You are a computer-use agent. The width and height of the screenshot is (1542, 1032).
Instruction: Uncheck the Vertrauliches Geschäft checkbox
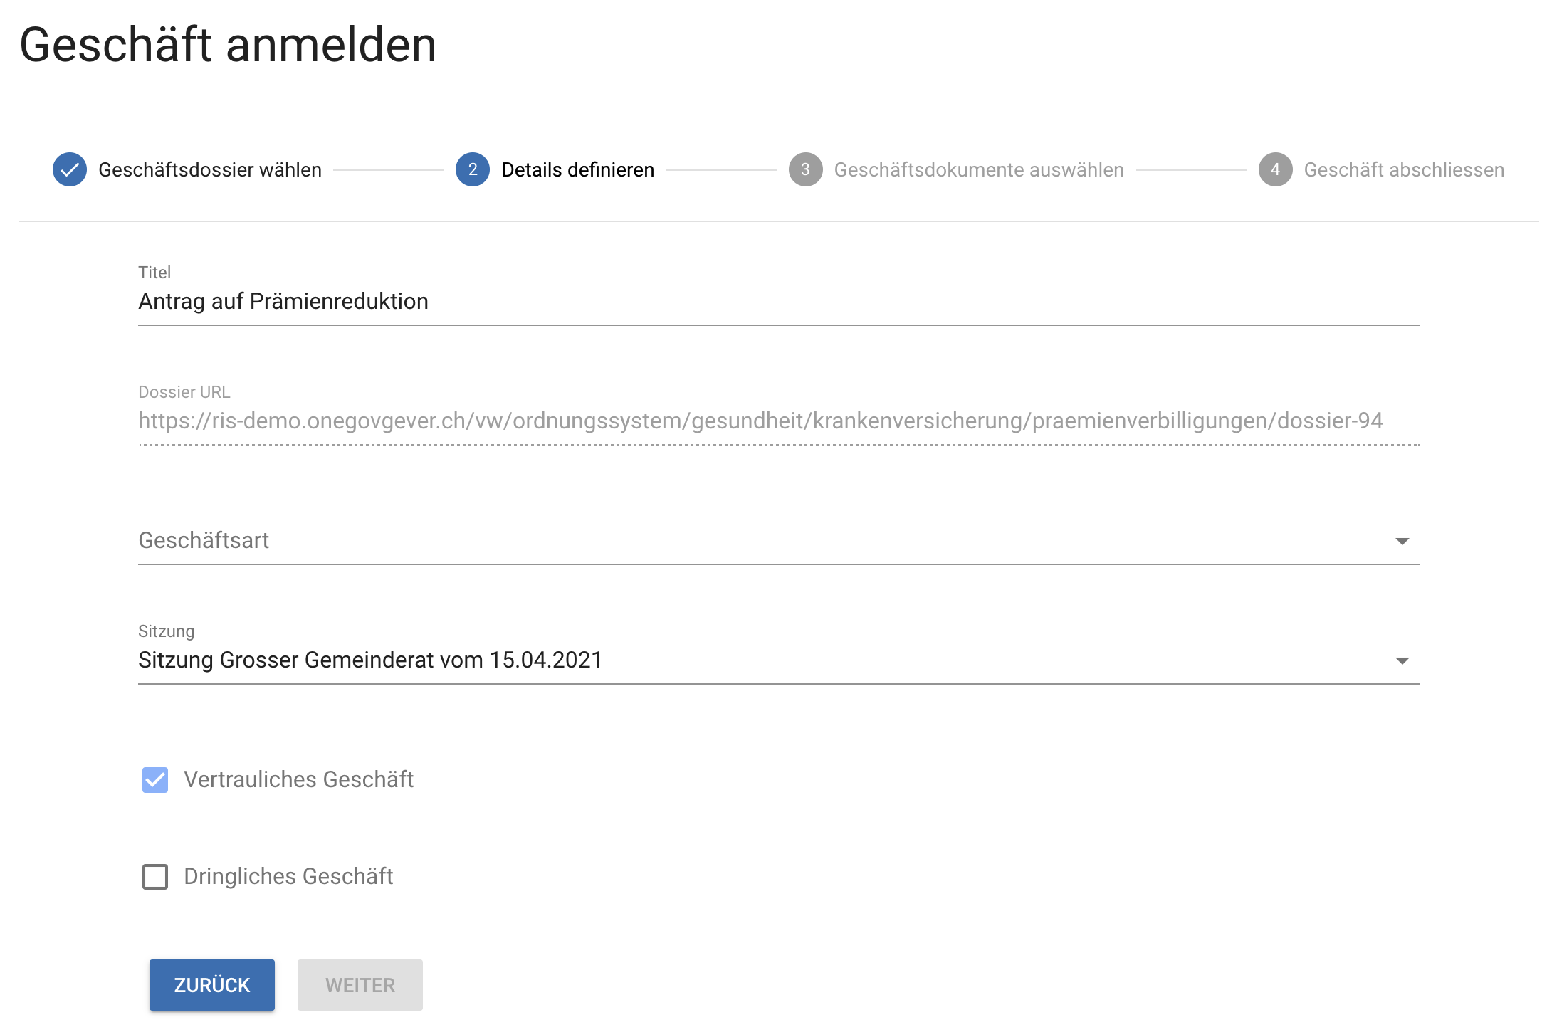[x=155, y=780]
